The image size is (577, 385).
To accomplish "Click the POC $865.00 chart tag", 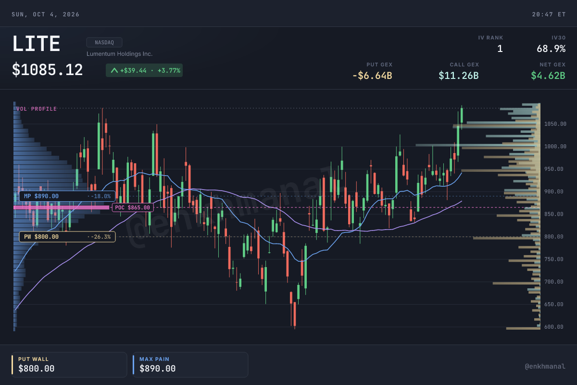I will (x=132, y=207).
